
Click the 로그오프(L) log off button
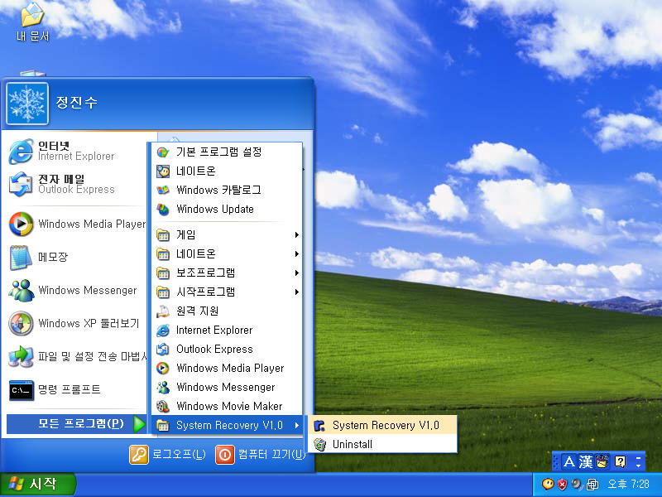pos(168,455)
